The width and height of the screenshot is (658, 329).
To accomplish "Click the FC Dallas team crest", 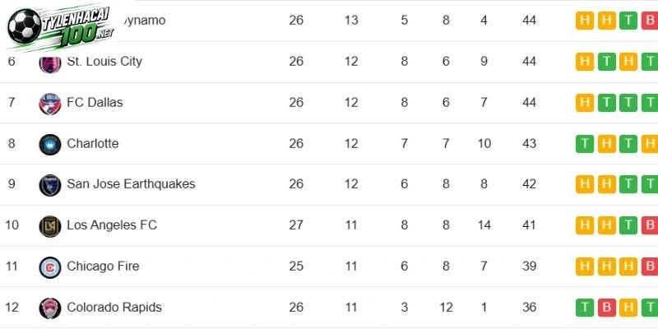I will (x=50, y=104).
